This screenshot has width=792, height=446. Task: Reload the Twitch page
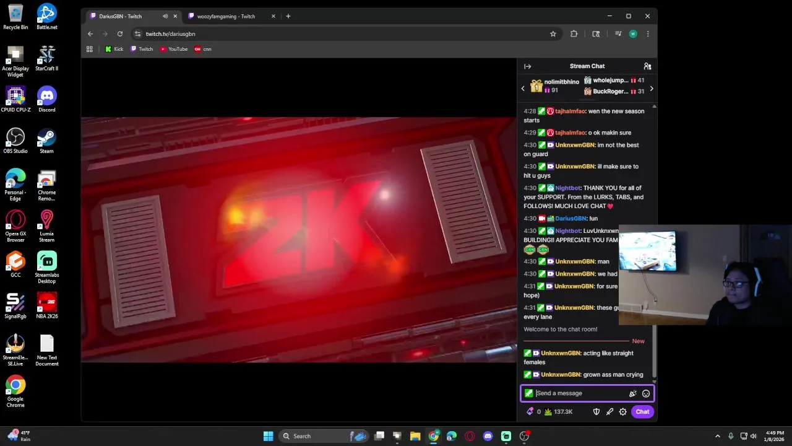(120, 34)
